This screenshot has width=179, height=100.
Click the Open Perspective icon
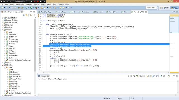click(x=161, y=8)
